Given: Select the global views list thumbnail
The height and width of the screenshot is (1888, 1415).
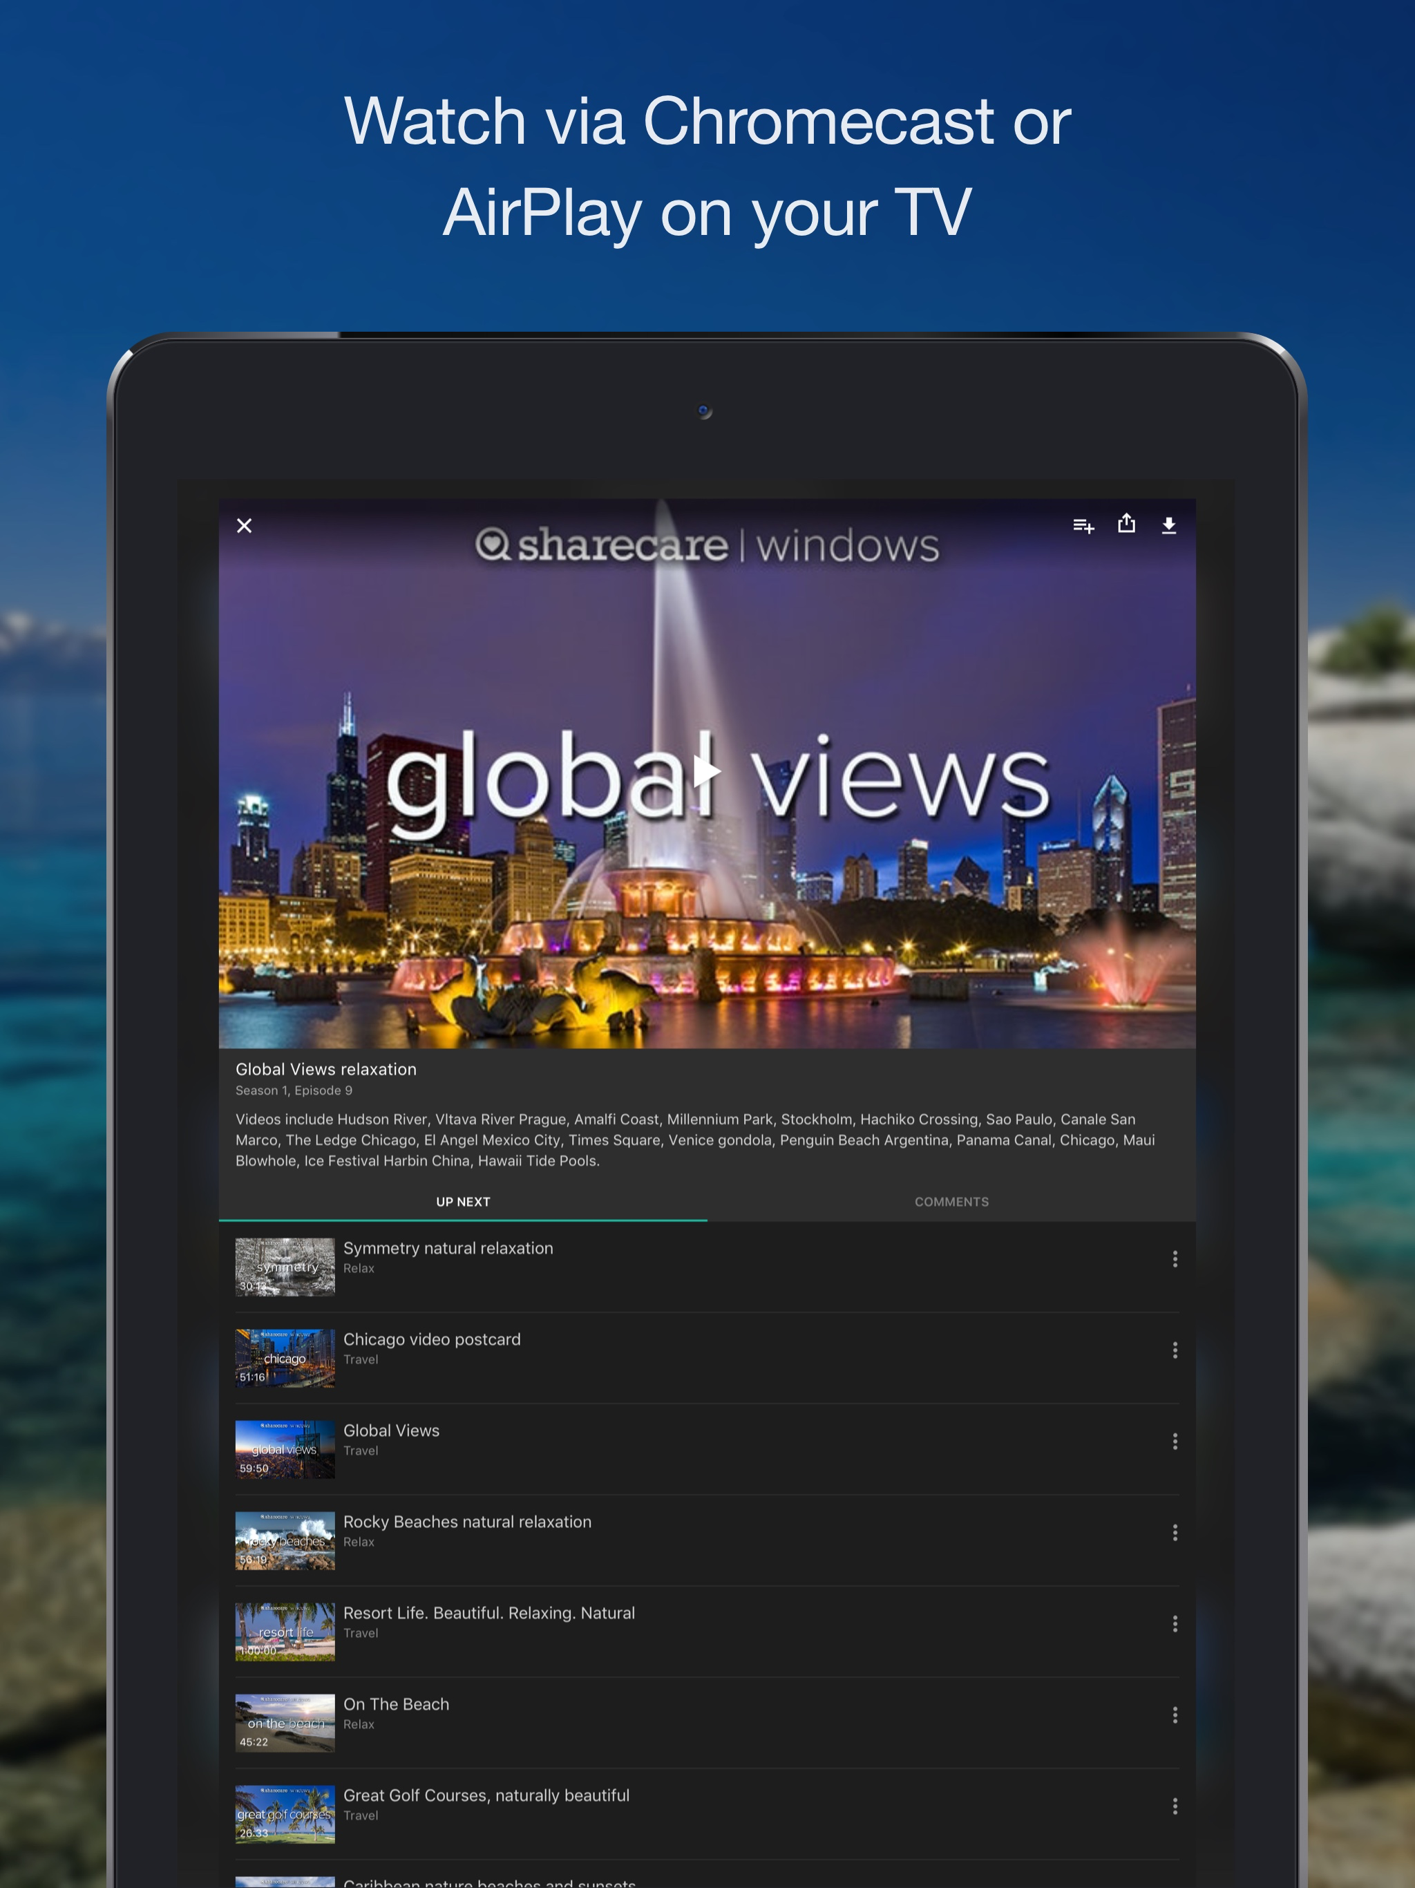Looking at the screenshot, I should 285,1449.
